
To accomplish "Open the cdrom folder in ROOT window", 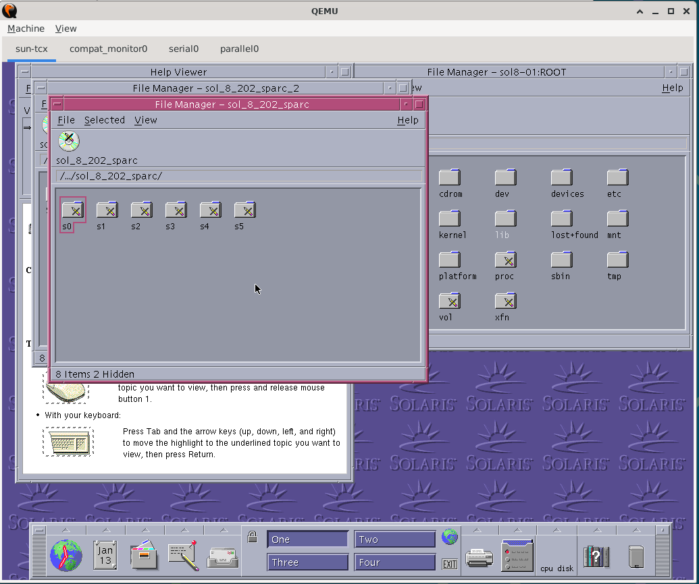I will pyautogui.click(x=450, y=177).
